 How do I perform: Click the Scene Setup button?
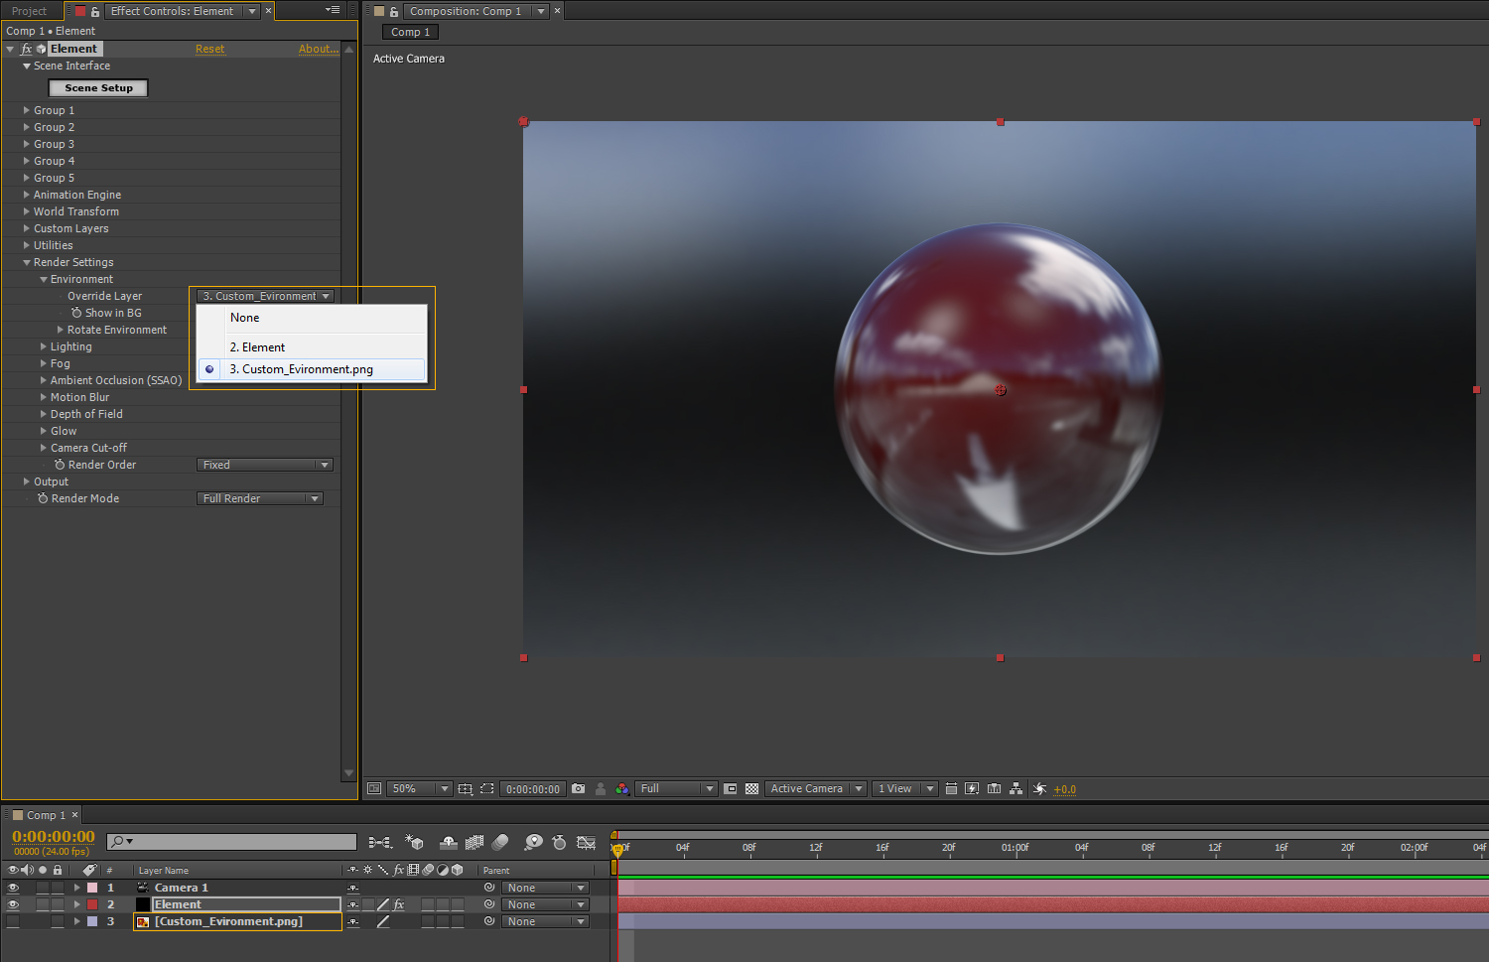click(x=98, y=88)
